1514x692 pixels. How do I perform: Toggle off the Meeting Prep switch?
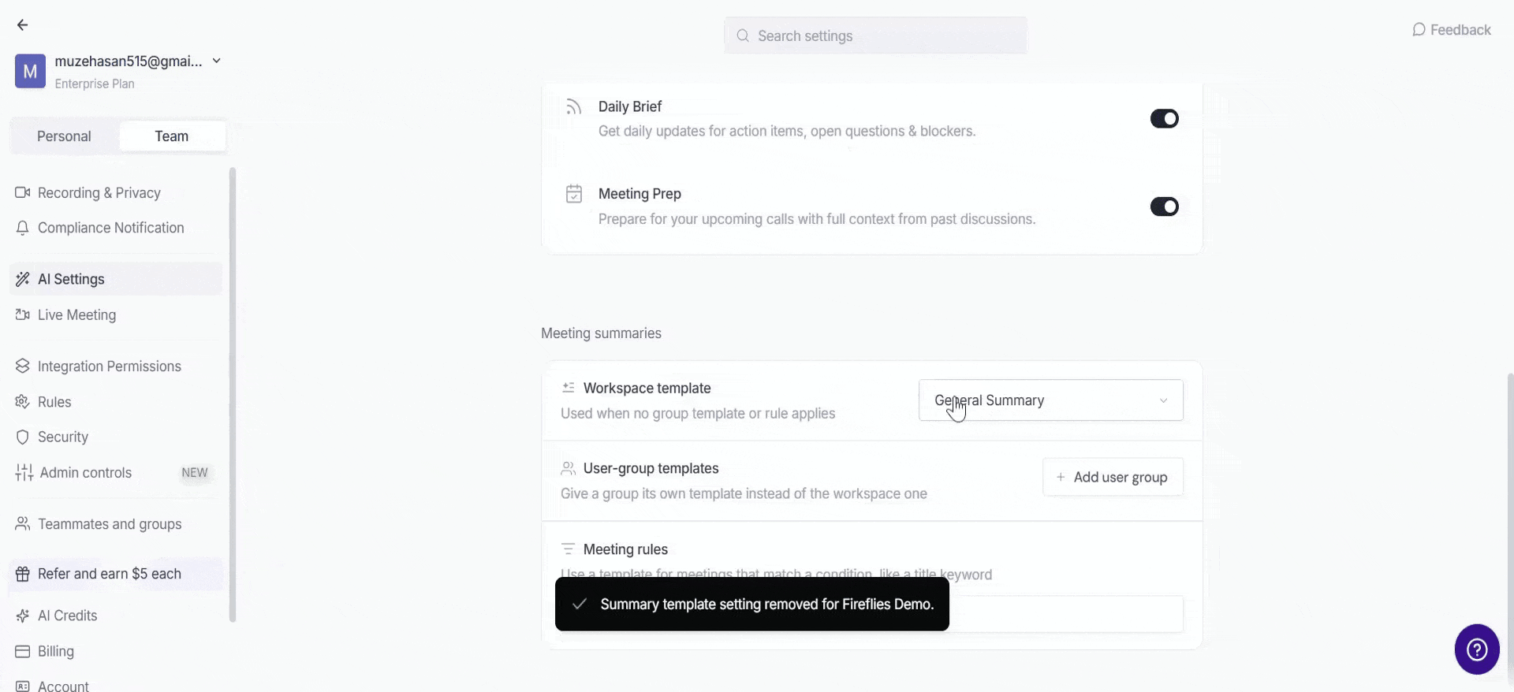(x=1165, y=206)
